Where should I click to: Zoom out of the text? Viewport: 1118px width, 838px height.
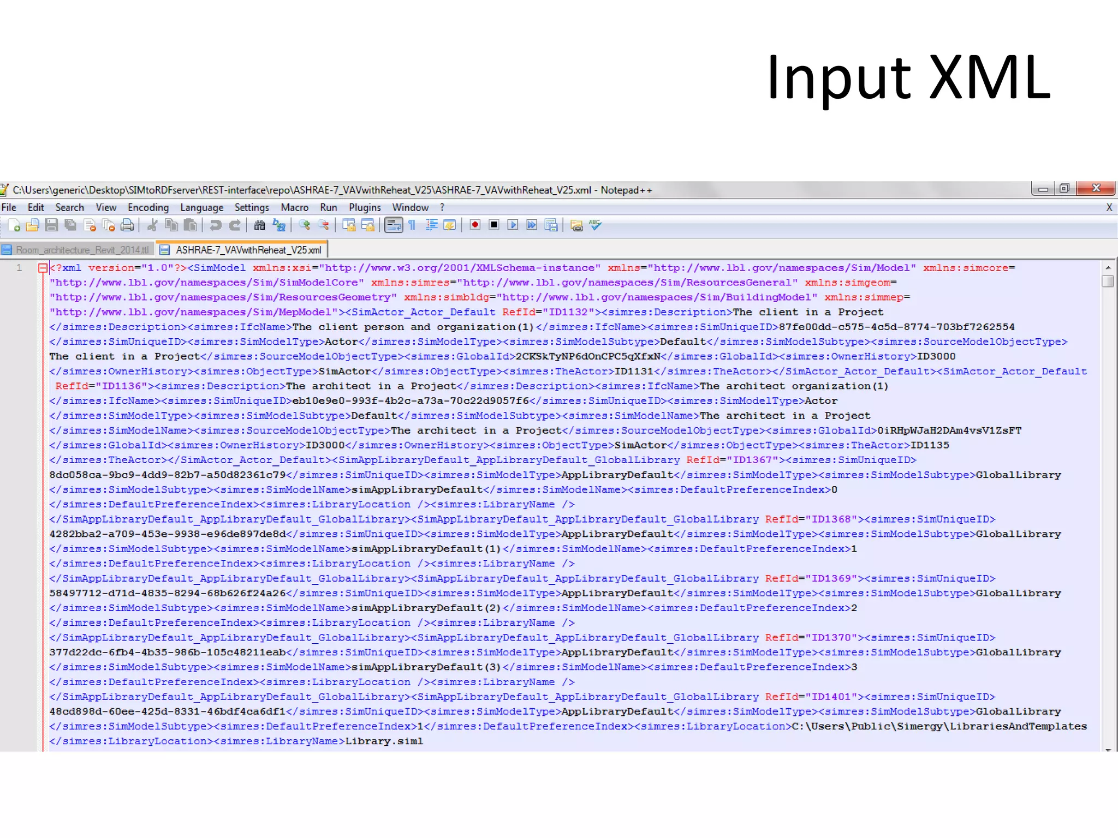click(x=323, y=225)
